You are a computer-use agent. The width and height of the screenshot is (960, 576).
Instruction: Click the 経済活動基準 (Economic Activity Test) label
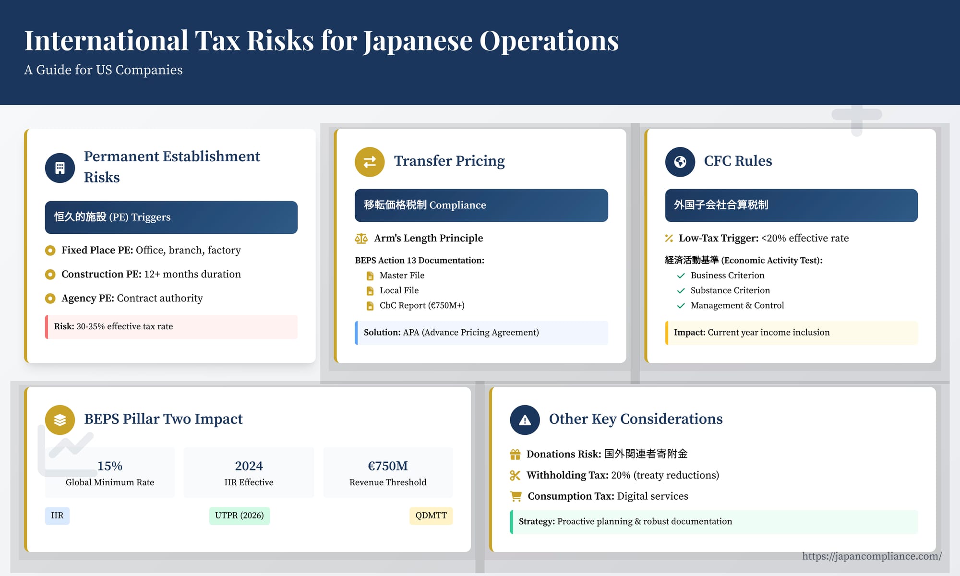744,261
